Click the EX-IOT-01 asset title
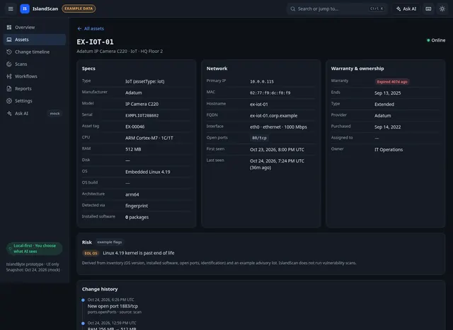 point(95,42)
